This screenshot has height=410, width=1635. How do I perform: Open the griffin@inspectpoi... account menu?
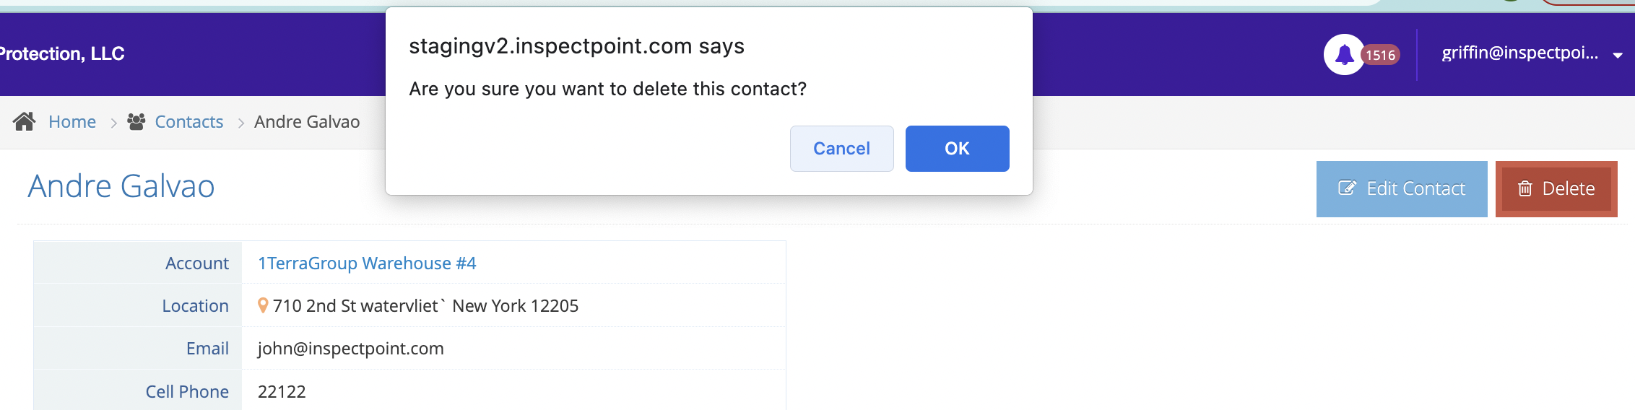click(x=1519, y=53)
